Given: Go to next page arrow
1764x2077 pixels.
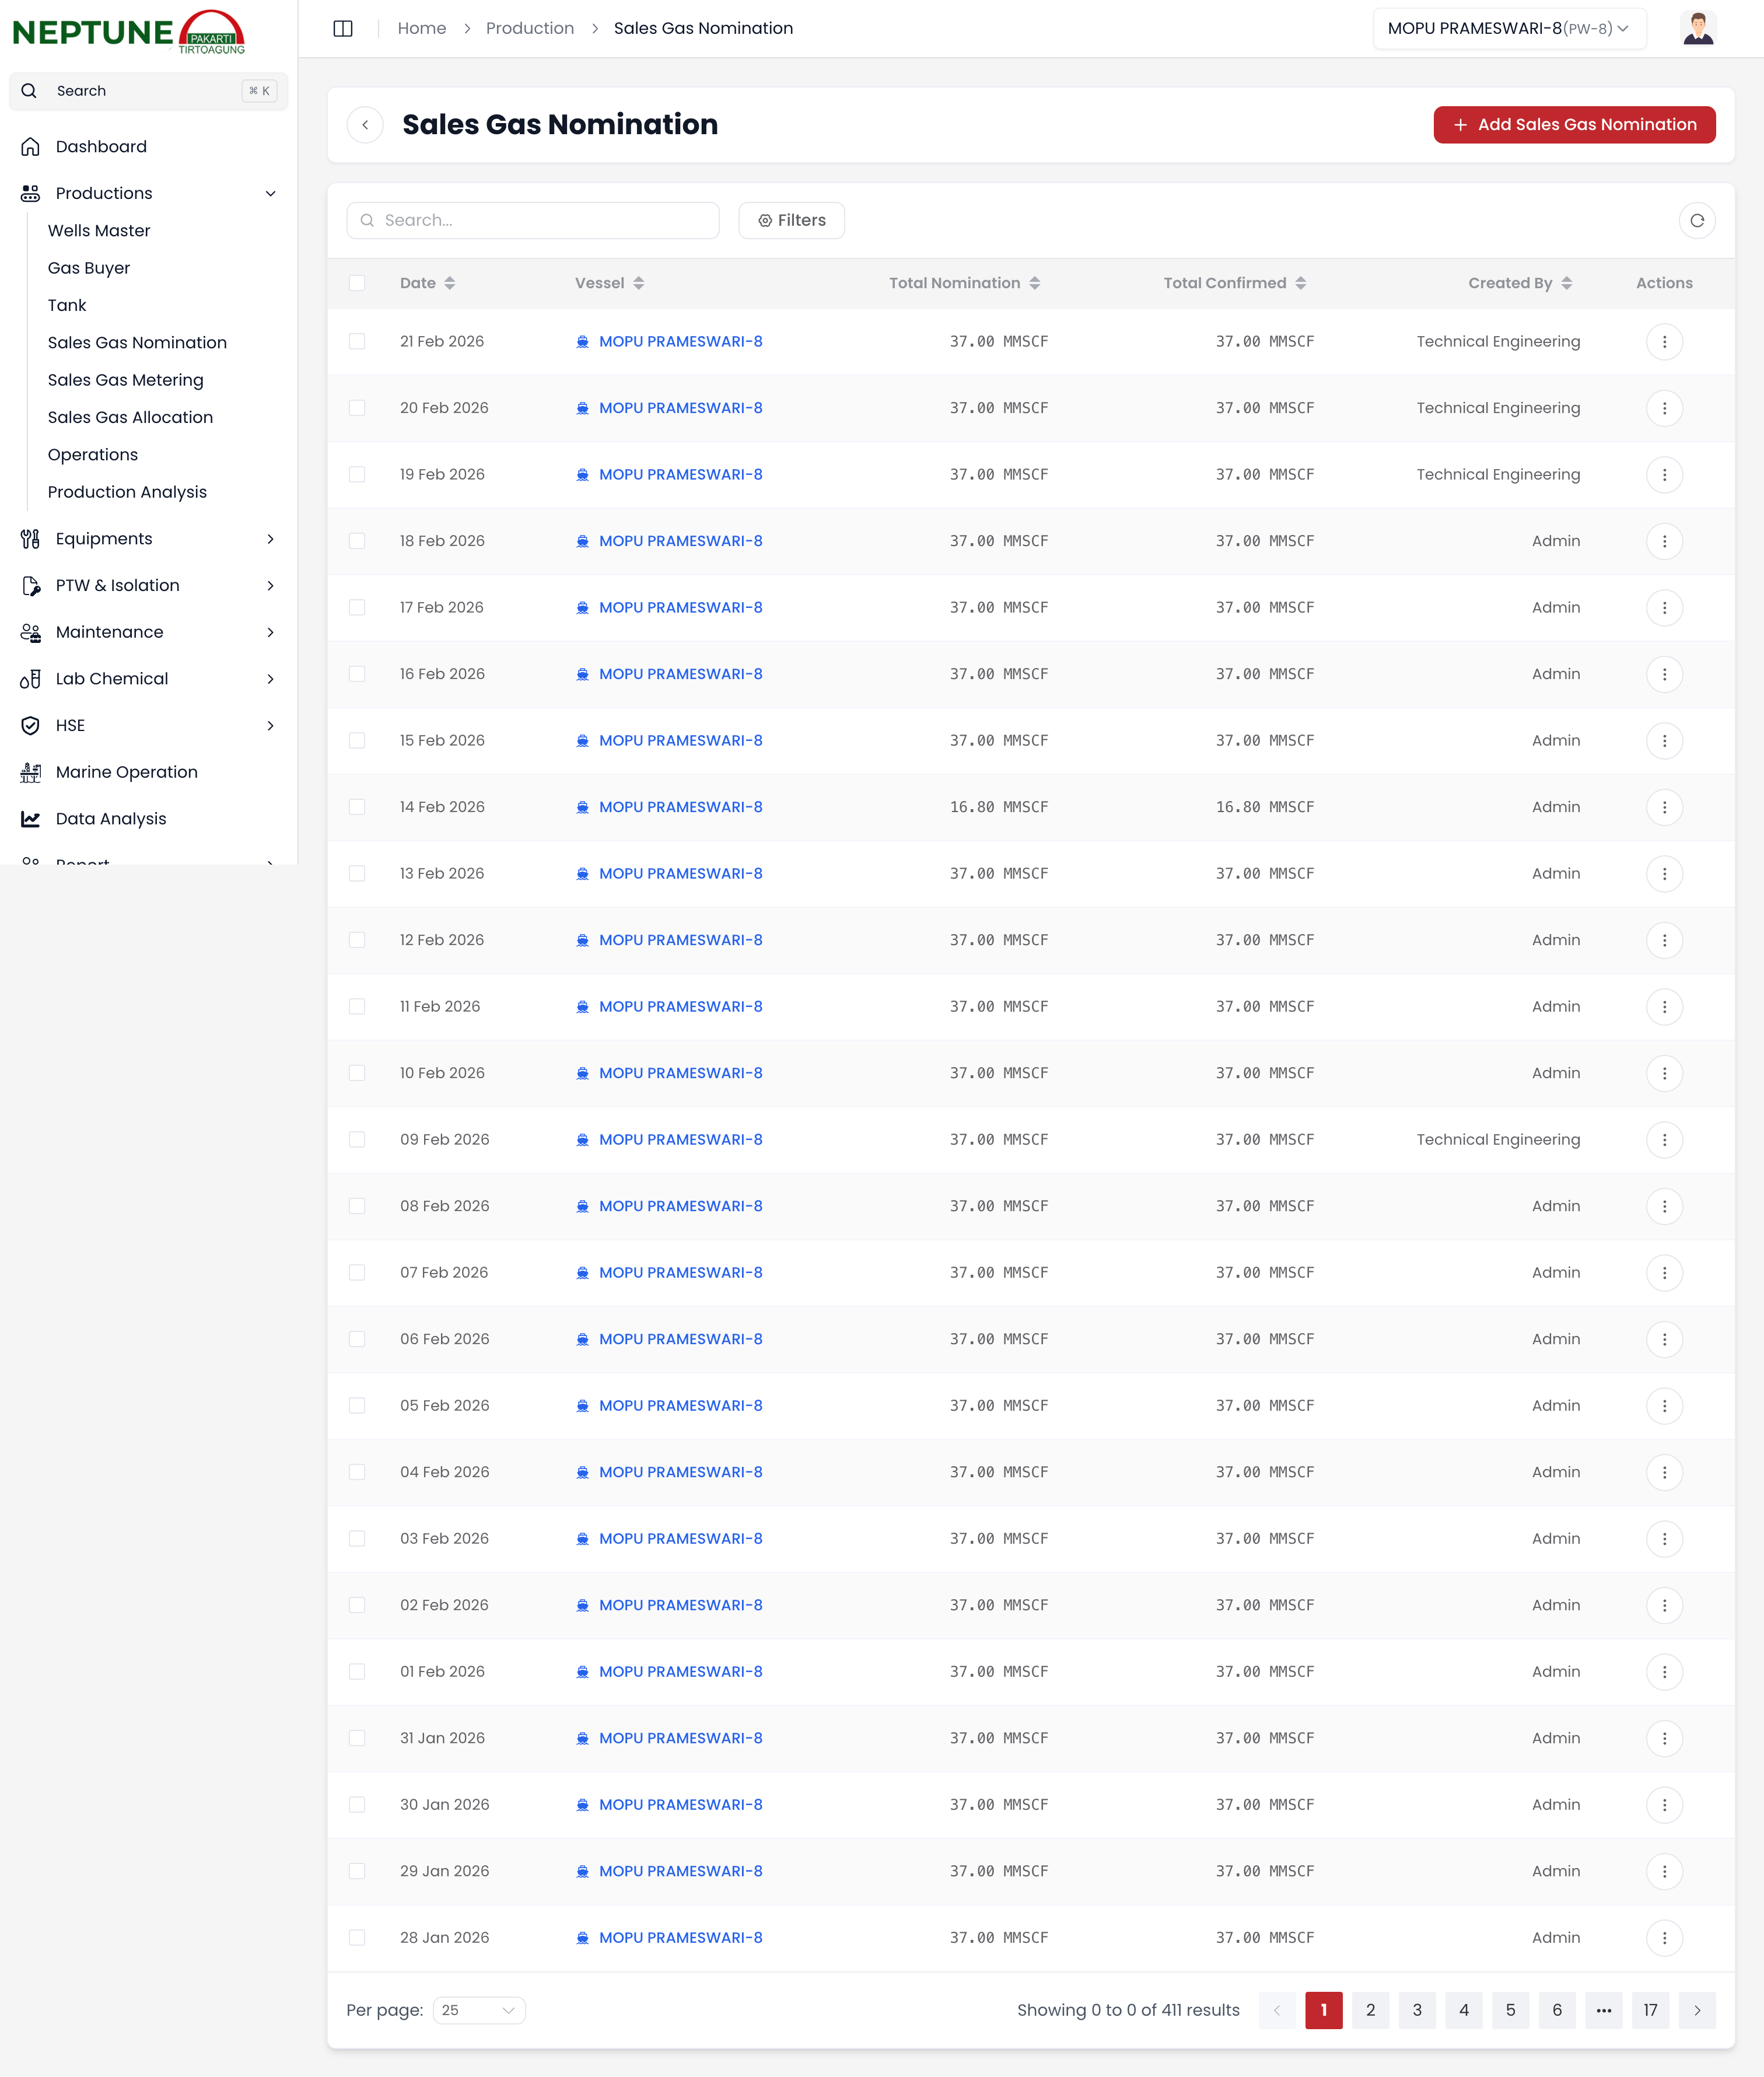Looking at the screenshot, I should pos(1696,2010).
